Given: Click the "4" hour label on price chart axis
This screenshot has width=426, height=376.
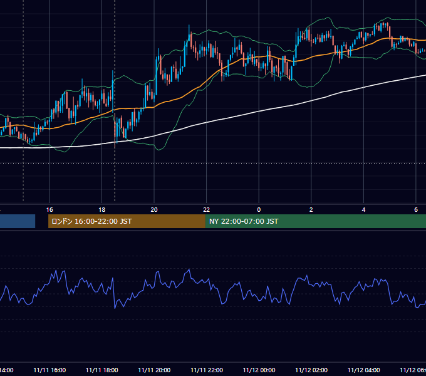Looking at the screenshot, I should (x=363, y=210).
